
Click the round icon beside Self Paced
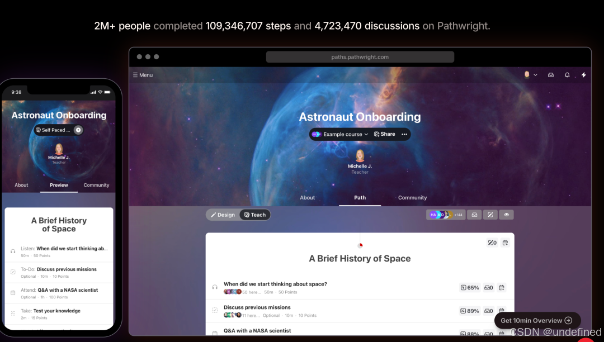point(78,130)
